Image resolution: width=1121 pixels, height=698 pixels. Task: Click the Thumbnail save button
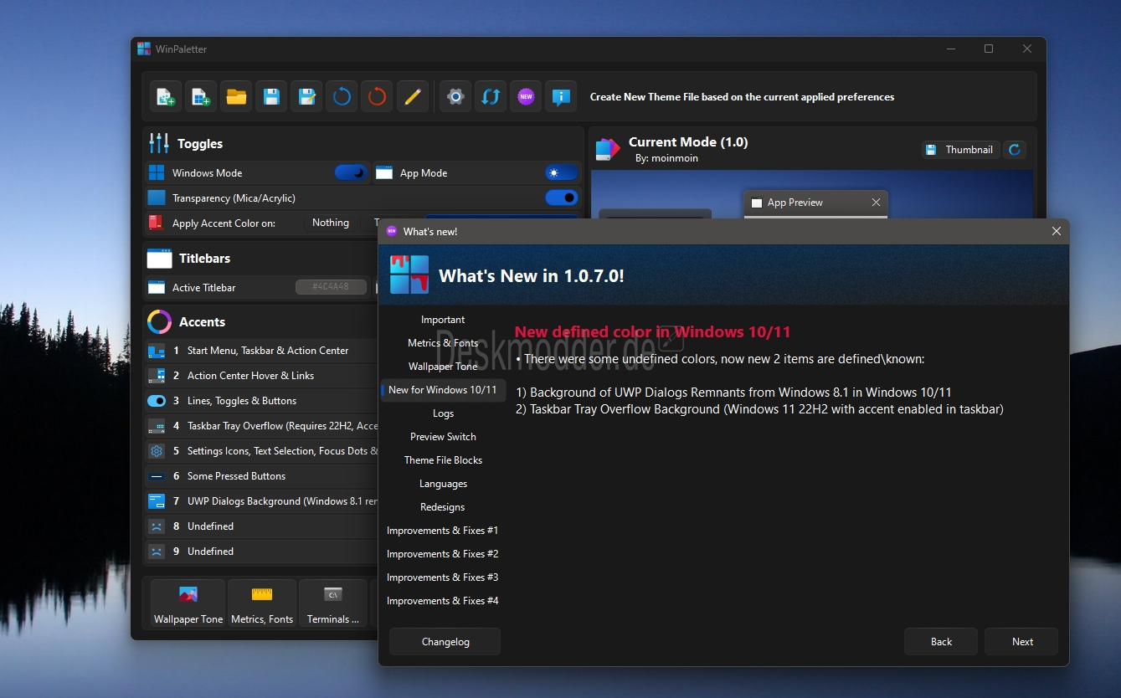961,150
